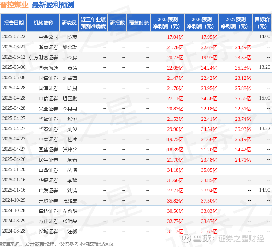Image resolution: width=272 pixels, height=247 pixels.
Task: Select 中泰证券 institution cell
Action: coord(48,139)
